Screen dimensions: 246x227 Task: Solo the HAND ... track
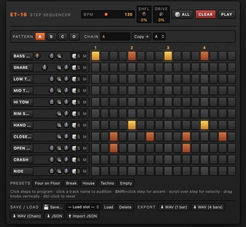coord(78,125)
